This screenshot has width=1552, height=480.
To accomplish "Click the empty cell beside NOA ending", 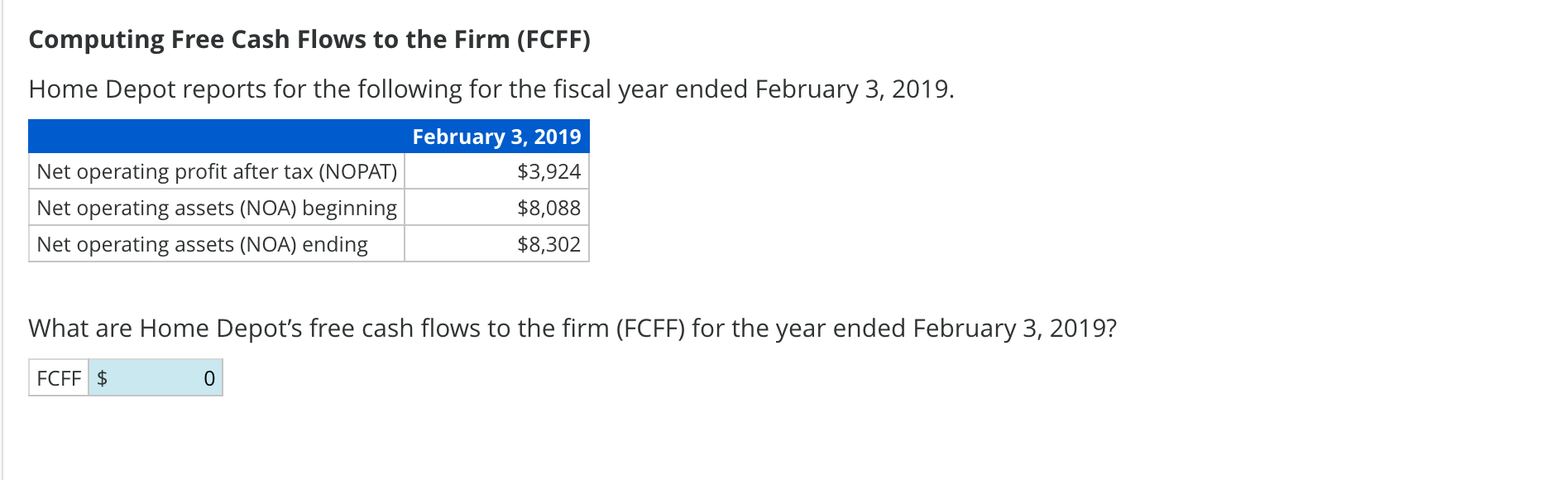I will point(447,244).
